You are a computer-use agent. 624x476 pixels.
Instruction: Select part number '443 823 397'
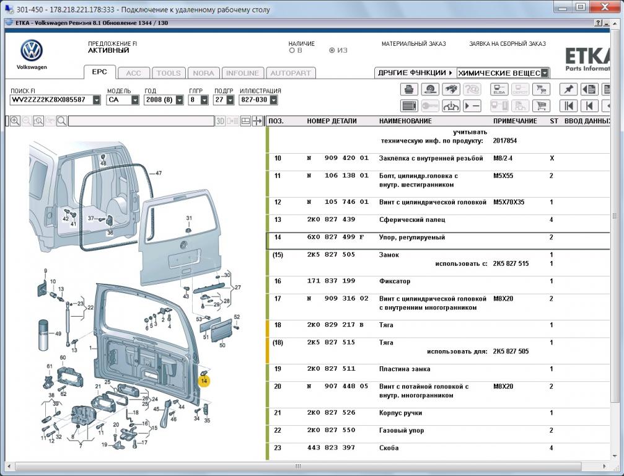pos(331,447)
